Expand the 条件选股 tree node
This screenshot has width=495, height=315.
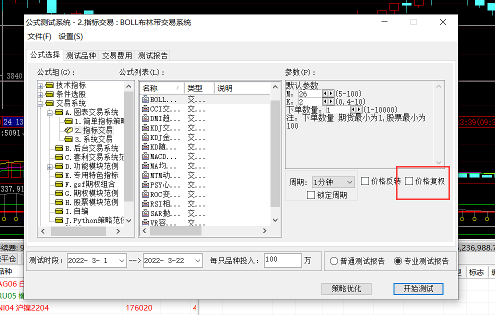click(40, 94)
